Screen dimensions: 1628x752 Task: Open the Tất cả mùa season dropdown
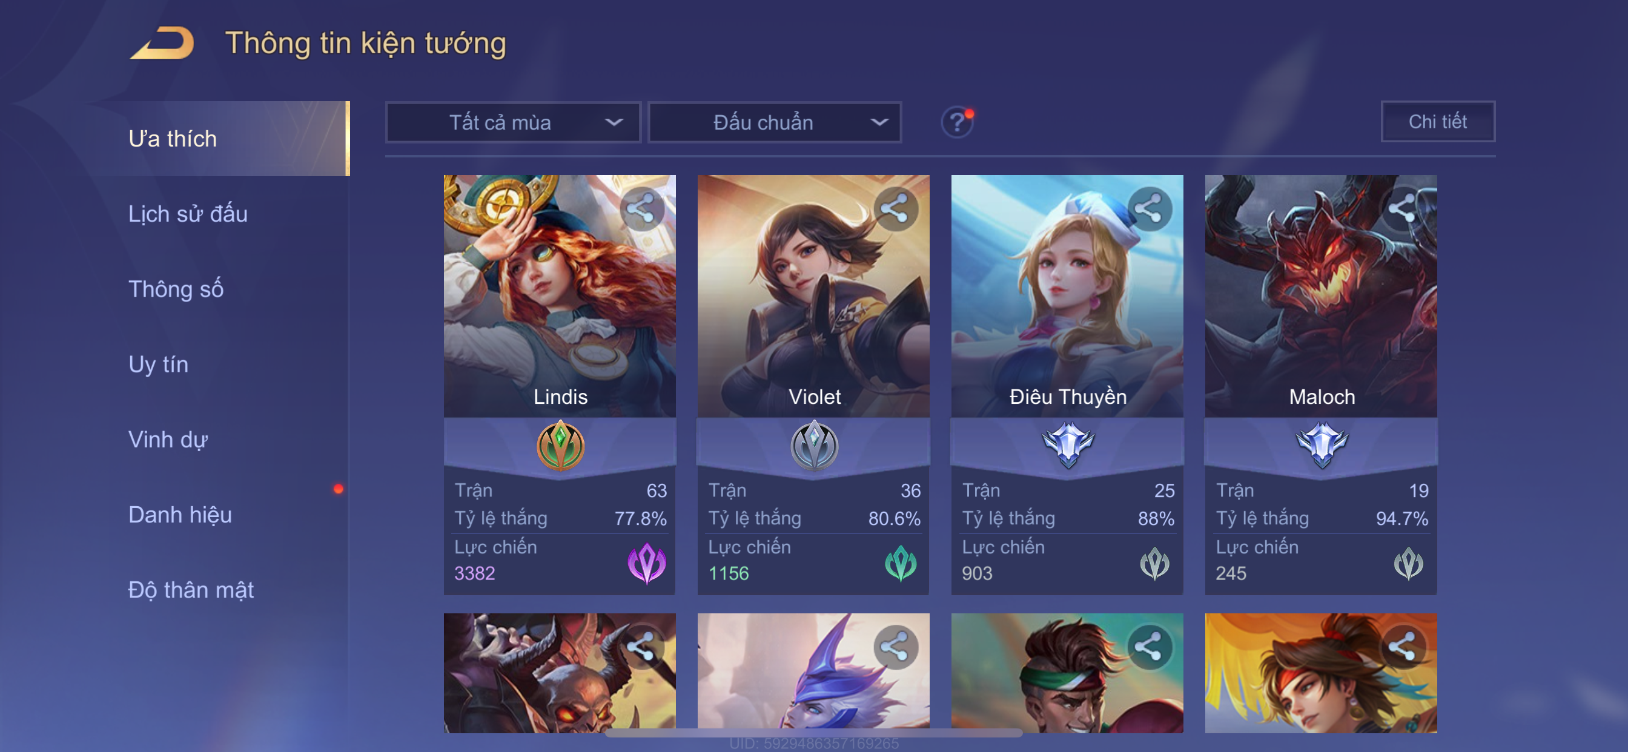pyautogui.click(x=513, y=122)
